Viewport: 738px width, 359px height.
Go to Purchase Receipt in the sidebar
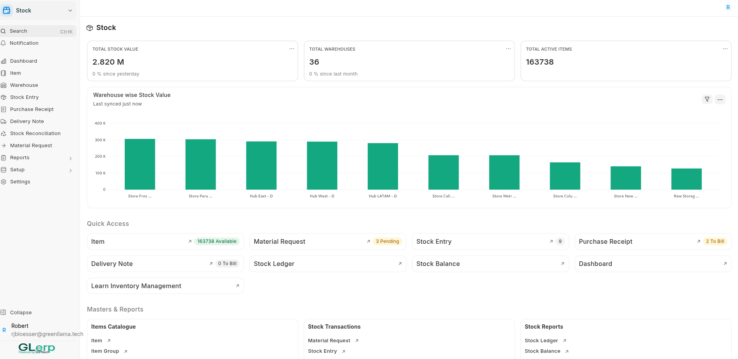click(32, 109)
